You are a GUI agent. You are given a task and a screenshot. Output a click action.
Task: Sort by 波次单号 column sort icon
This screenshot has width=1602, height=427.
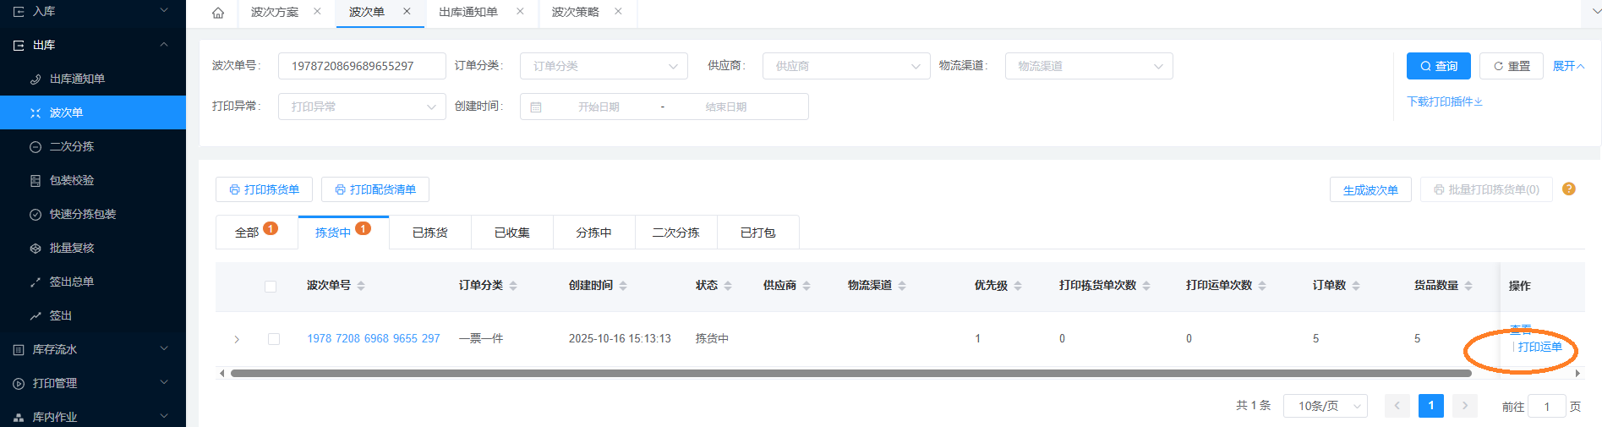click(361, 286)
